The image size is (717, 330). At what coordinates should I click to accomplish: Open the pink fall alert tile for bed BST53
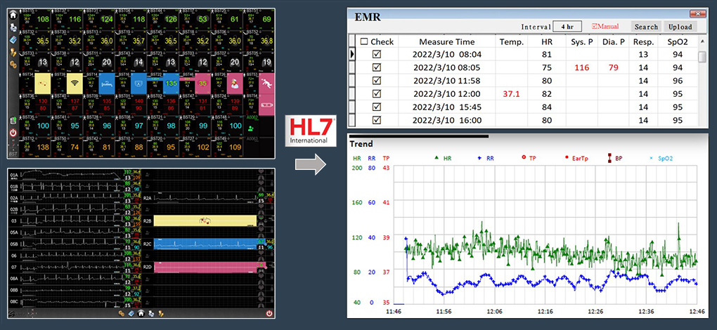(266, 84)
